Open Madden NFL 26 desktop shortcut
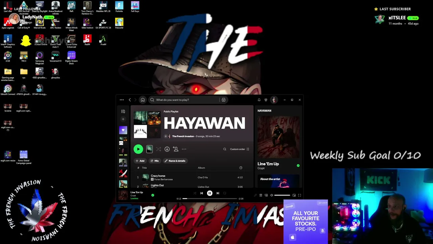This screenshot has width=433, height=244. [x=103, y=7]
